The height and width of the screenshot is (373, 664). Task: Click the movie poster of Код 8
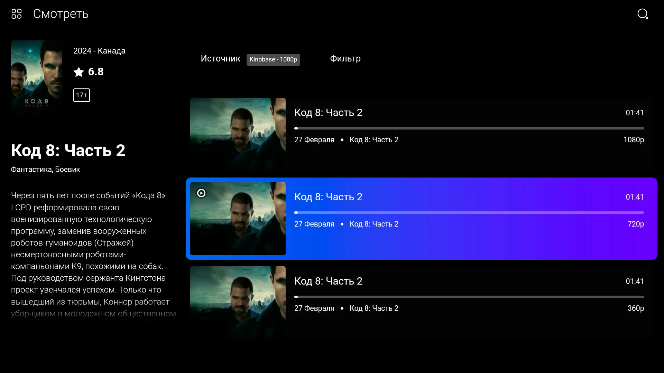(37, 79)
